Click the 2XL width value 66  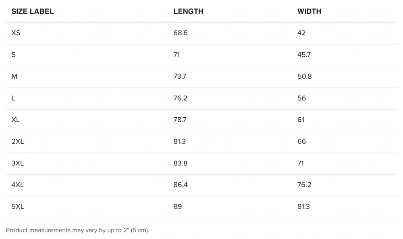pyautogui.click(x=301, y=141)
